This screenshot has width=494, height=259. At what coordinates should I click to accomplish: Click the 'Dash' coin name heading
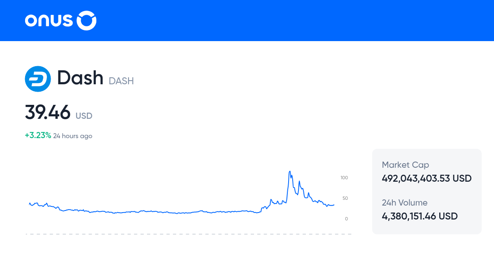point(80,78)
